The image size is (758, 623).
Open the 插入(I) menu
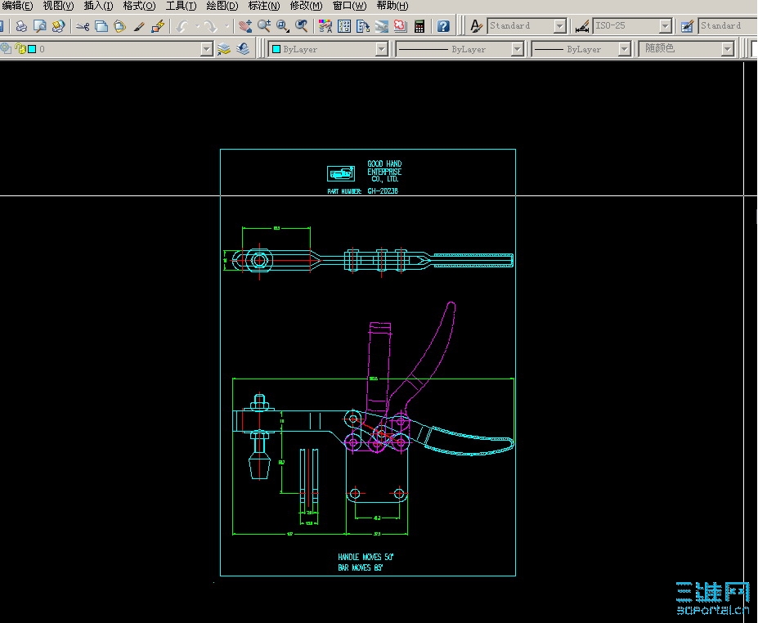(99, 6)
